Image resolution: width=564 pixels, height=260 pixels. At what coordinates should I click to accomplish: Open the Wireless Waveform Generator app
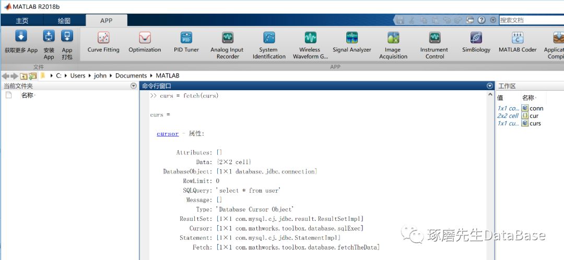(x=310, y=45)
